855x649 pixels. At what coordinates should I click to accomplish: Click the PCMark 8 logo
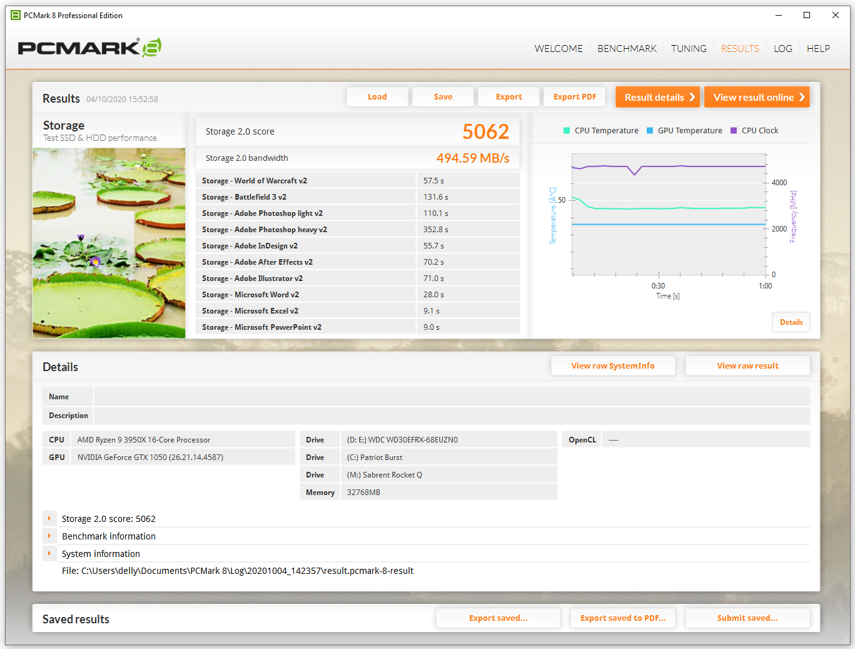click(89, 48)
